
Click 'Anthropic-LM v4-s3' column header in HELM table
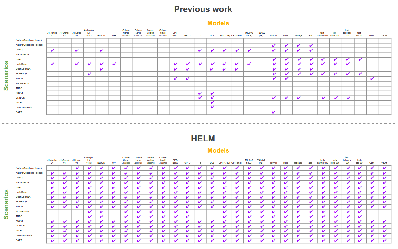[x=89, y=160]
